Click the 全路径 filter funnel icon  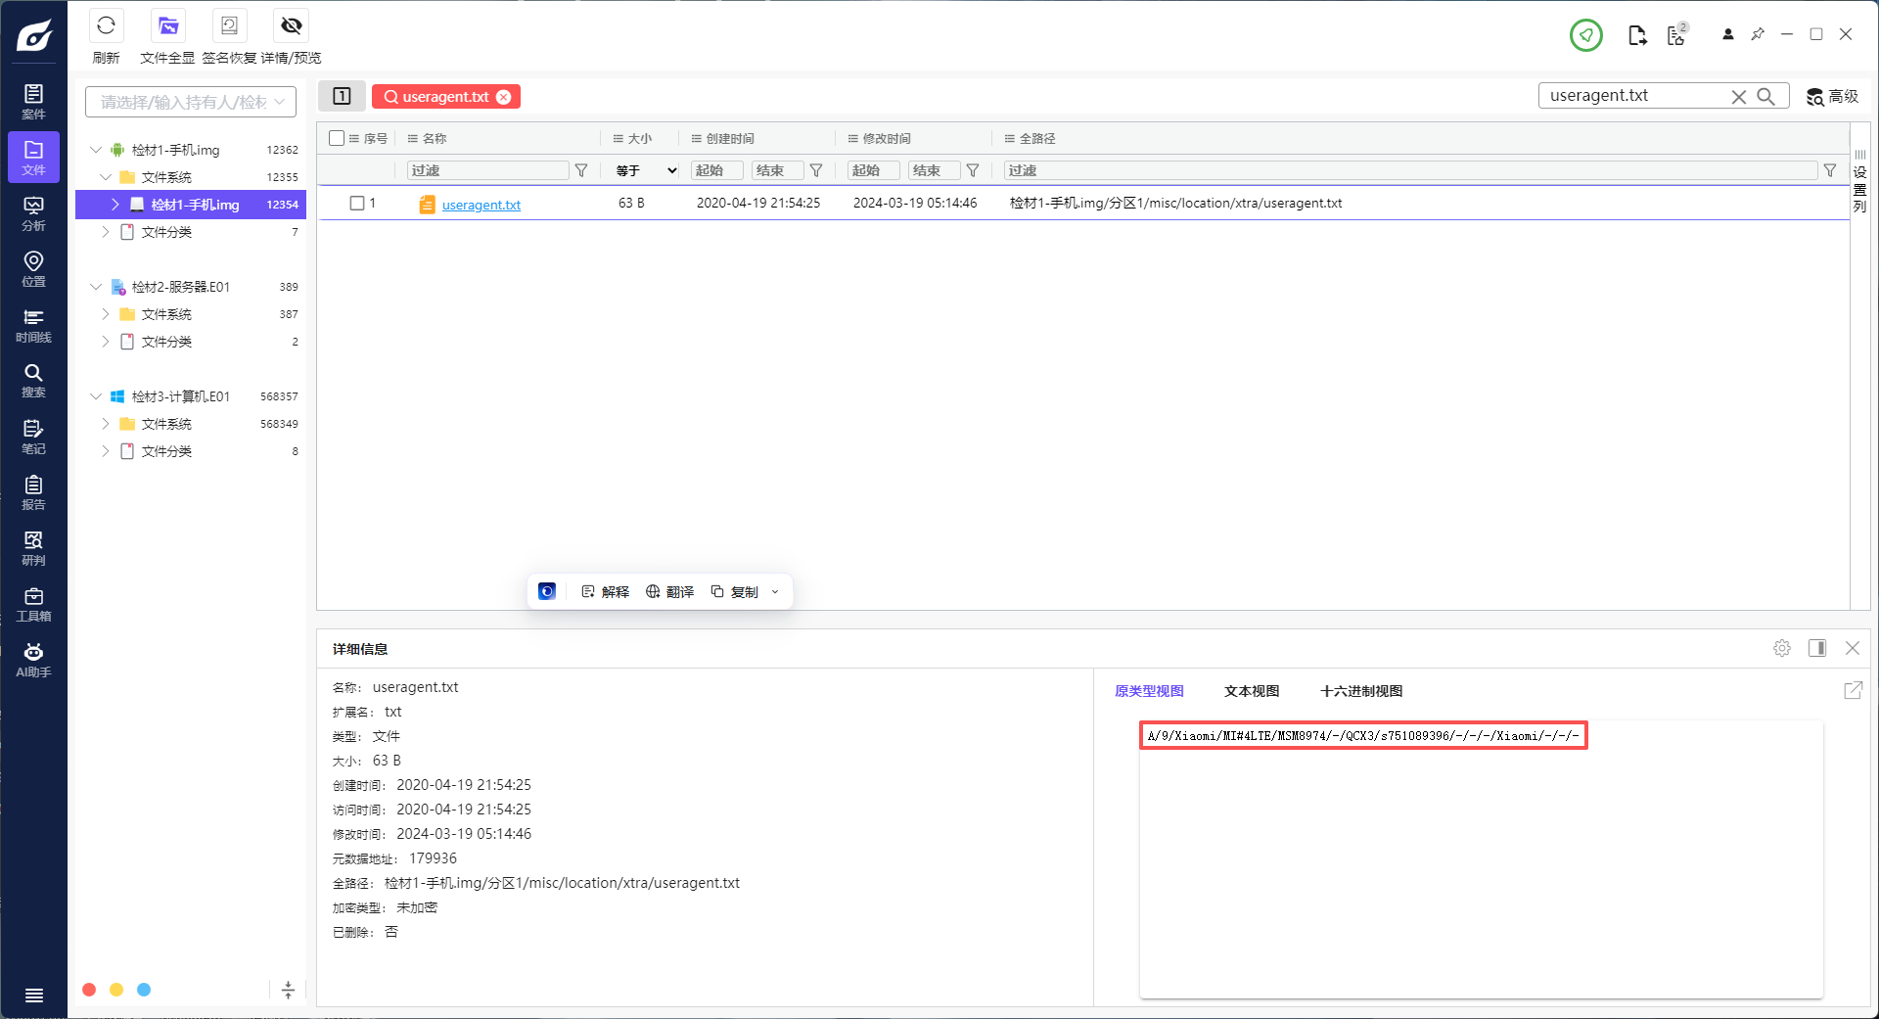(x=1830, y=170)
